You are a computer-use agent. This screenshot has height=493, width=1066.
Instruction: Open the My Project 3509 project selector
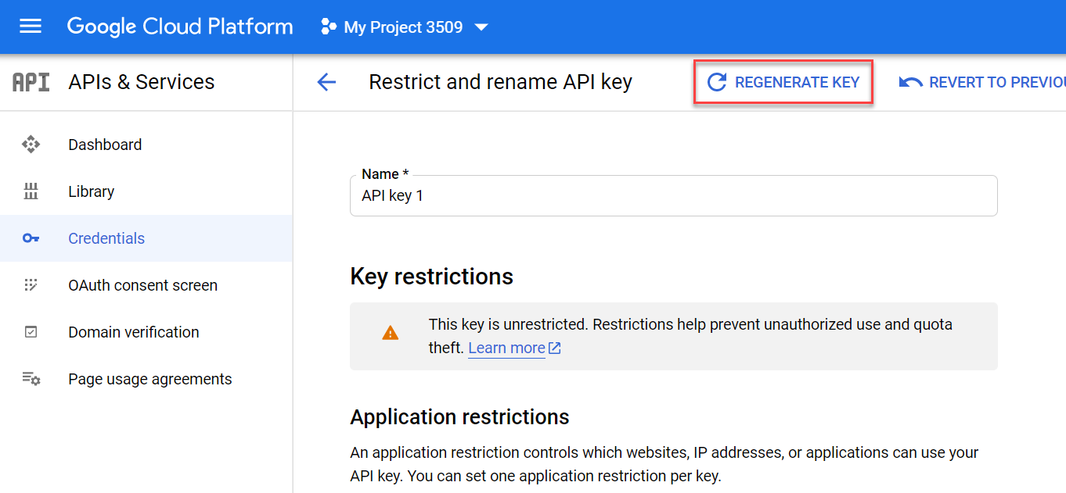(x=404, y=26)
